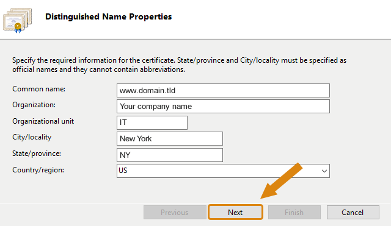Select the Country/region combo box showing US
Screen dimensions: 391x226
coord(223,171)
